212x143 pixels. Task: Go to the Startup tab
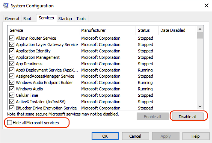click(65, 19)
